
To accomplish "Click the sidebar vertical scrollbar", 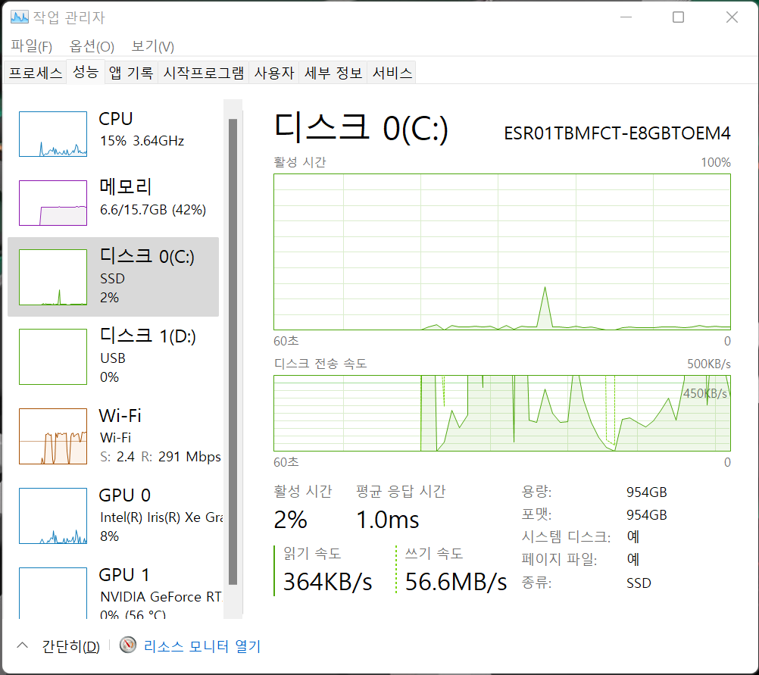I will [233, 348].
